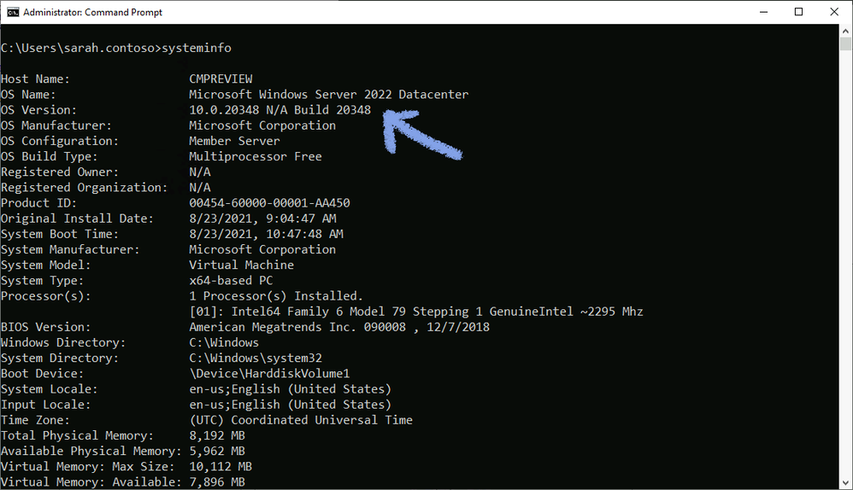Click Microsoft Windows Server 2022 Datacenter text
This screenshot has width=853, height=490.
[x=328, y=95]
